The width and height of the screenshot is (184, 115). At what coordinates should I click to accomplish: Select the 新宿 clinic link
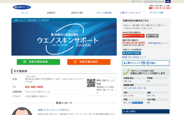tap(135, 88)
